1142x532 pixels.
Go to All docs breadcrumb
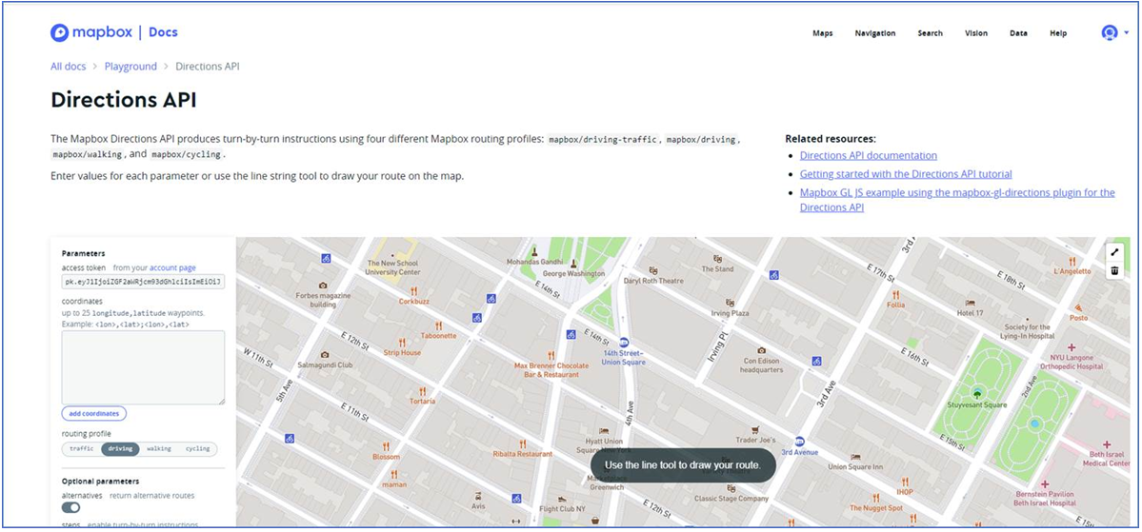point(68,67)
